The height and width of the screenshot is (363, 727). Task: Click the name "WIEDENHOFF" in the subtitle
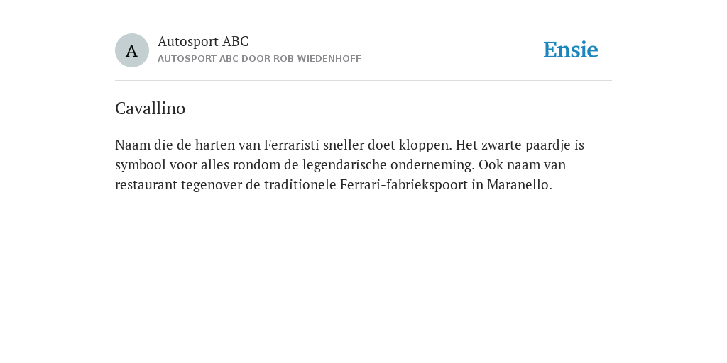click(329, 59)
